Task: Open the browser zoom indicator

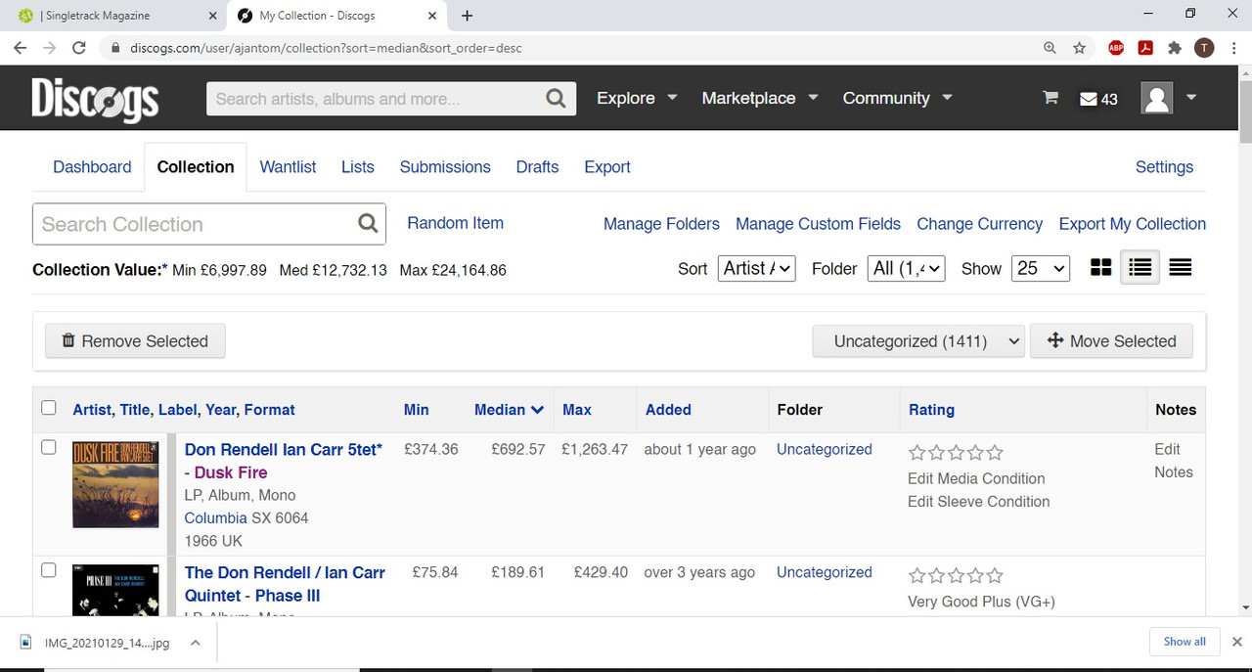Action: click(x=1050, y=48)
